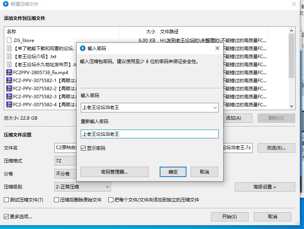Image resolution: width=304 pixels, height=229 pixels.
Task: Click 开始(S) to start compression
Action: pyautogui.click(x=230, y=217)
